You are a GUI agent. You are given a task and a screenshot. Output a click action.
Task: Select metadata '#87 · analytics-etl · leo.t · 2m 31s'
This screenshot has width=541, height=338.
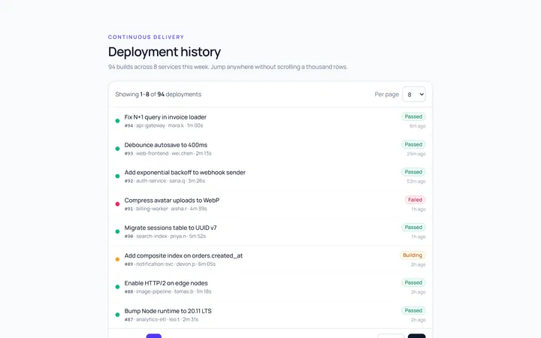pos(162,319)
